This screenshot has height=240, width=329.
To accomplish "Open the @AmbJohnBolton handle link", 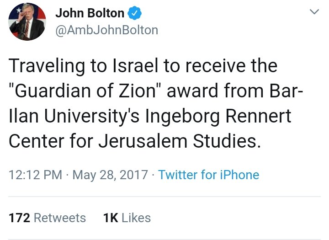I will tap(106, 30).
